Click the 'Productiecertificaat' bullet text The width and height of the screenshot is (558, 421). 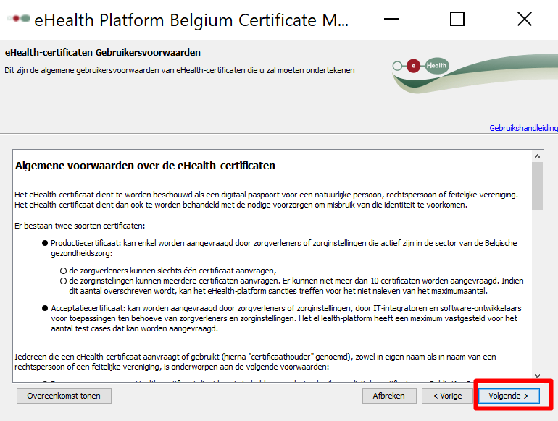[x=283, y=248]
